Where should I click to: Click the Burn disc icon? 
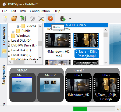[x=50, y=18]
